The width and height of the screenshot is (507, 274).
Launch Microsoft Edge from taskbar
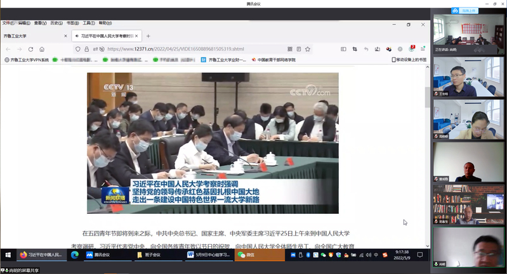coord(75,254)
